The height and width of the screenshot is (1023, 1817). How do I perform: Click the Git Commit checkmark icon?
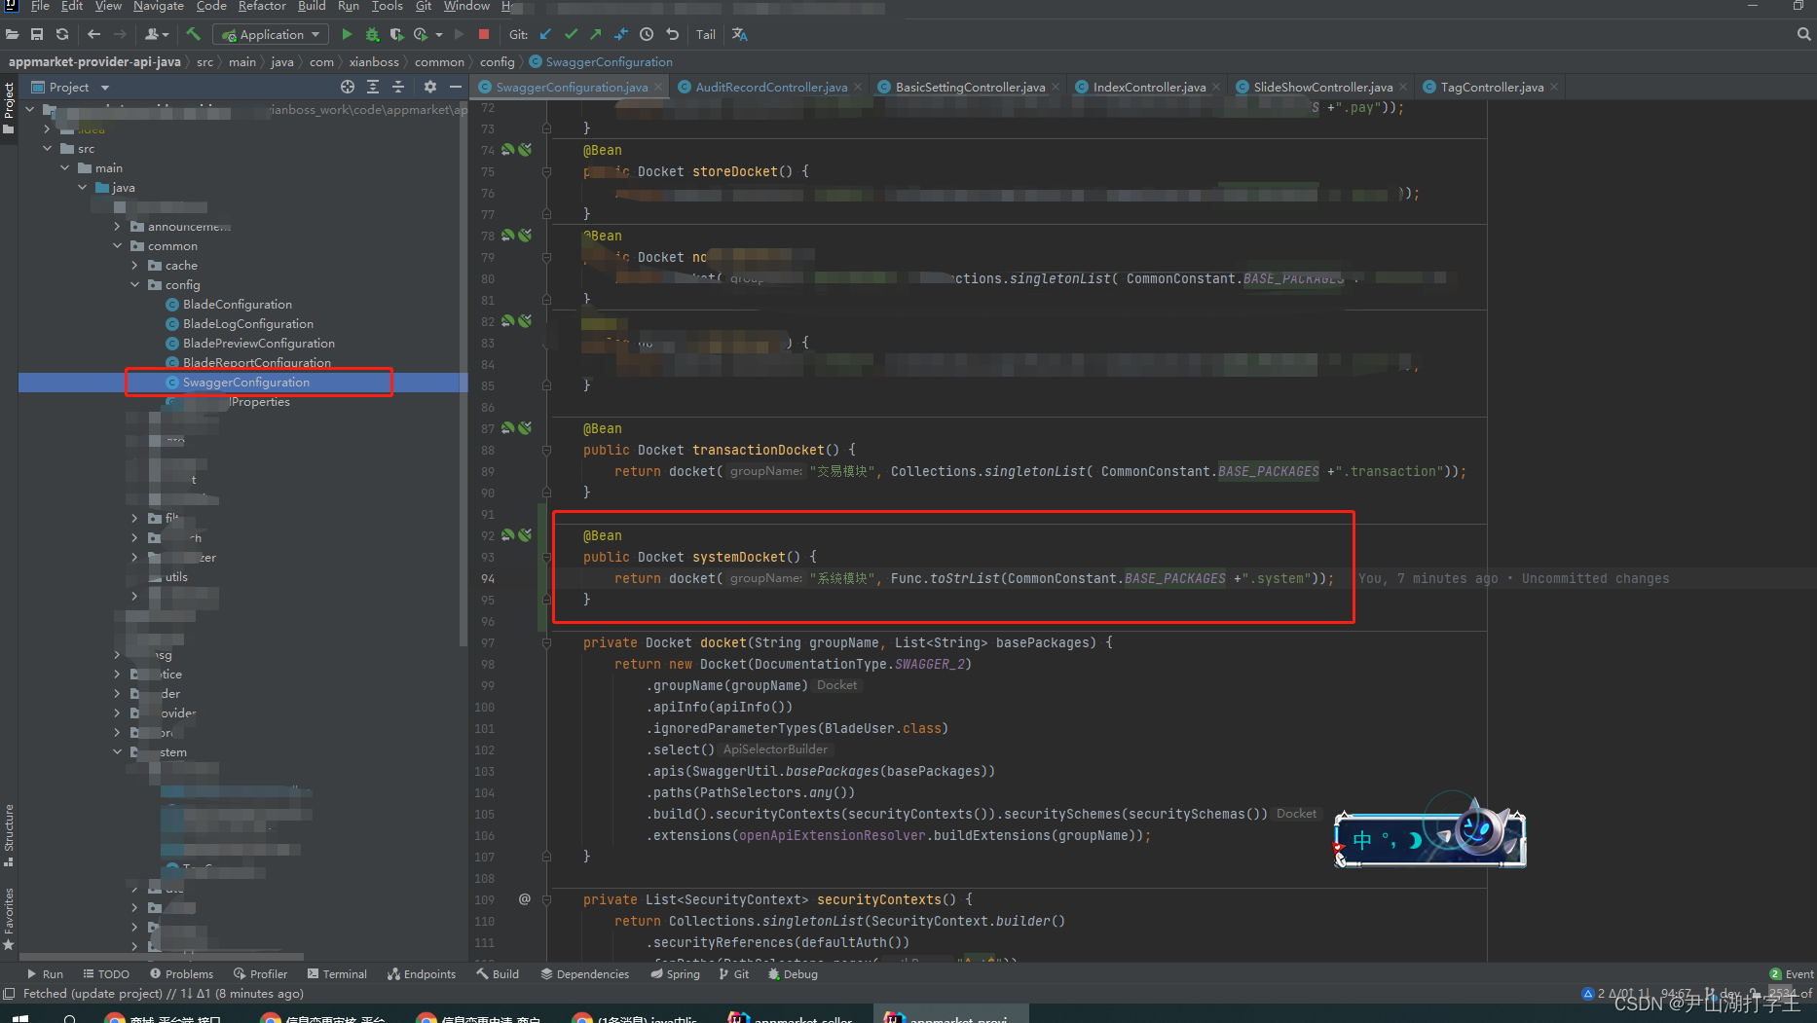coord(571,34)
